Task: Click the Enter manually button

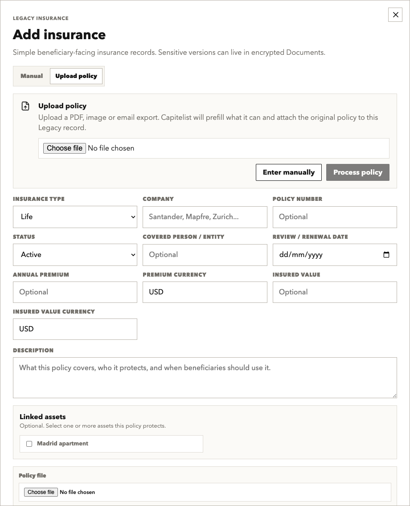Action: tap(289, 172)
